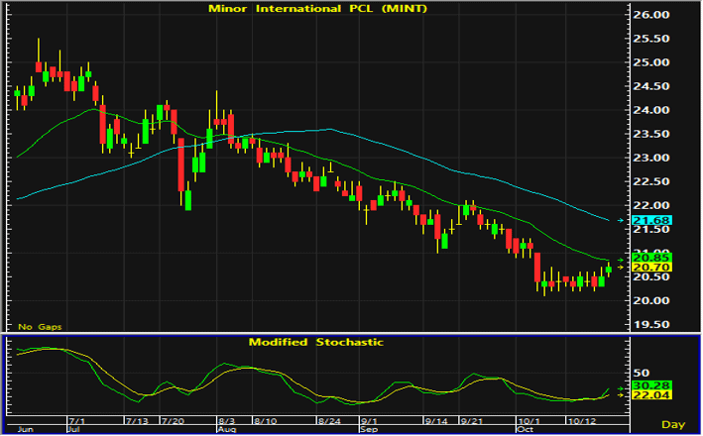
Task: Click the 7/13 date marker
Action: [x=137, y=421]
